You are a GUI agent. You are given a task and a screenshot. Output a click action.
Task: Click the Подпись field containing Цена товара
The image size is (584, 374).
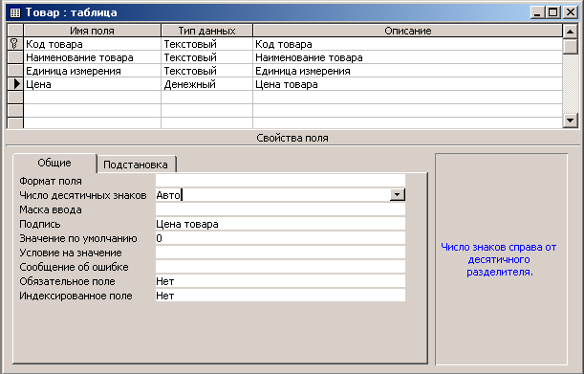[x=280, y=224]
